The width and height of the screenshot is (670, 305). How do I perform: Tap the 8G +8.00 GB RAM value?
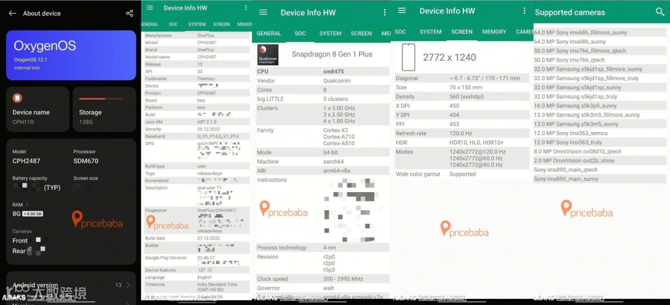tap(28, 214)
